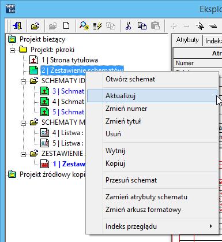Image resolution: width=222 pixels, height=242 pixels.
Task: Click the open project folder icon
Action: (x=35, y=25)
